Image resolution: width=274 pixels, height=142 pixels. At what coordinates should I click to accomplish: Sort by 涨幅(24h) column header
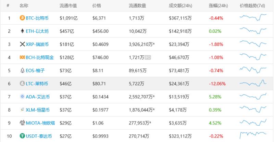coord(218,5)
